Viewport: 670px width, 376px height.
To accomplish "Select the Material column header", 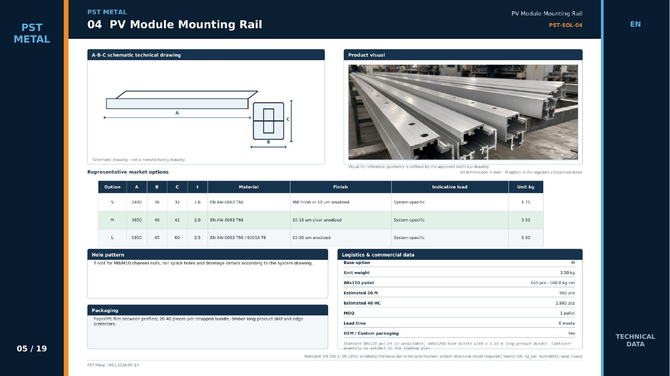I will [x=249, y=187].
